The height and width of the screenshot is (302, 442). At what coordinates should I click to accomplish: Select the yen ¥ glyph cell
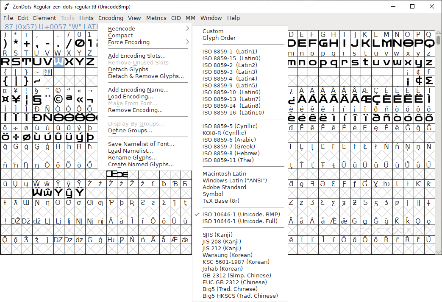point(16,99)
